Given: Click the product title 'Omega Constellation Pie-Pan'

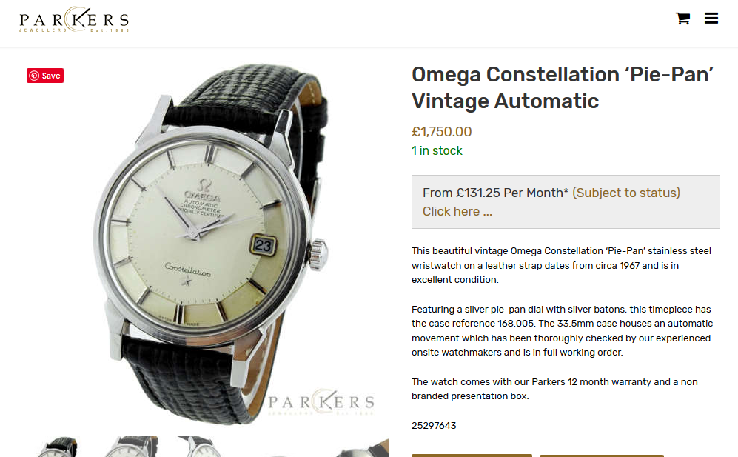Looking at the screenshot, I should tap(563, 87).
